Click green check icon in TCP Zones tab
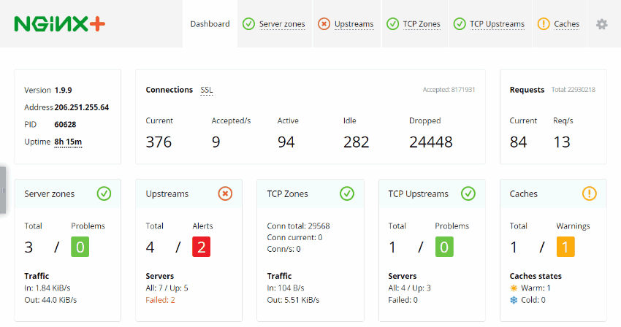Screen dimensions: 621x327 click(x=392, y=24)
